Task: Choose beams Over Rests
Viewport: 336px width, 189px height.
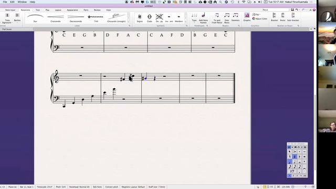Action: [x=227, y=18]
